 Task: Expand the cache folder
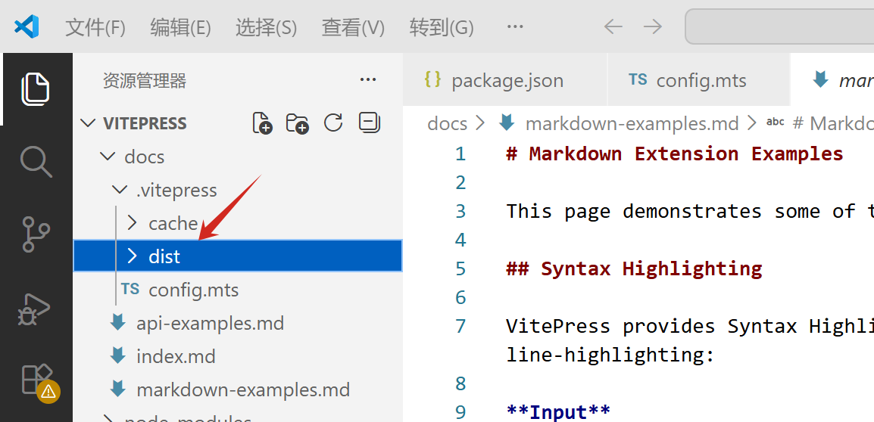click(173, 224)
